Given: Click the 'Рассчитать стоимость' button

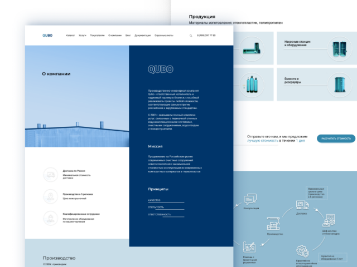Looking at the screenshot, I should coord(336,139).
